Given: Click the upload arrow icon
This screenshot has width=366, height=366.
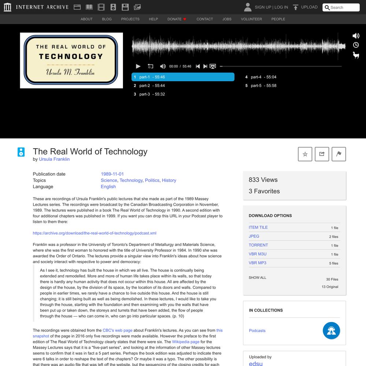Looking at the screenshot, I should [295, 7].
